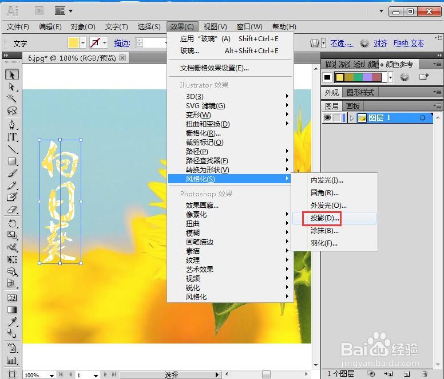Select the Magic Wand tool

[x=12, y=98]
